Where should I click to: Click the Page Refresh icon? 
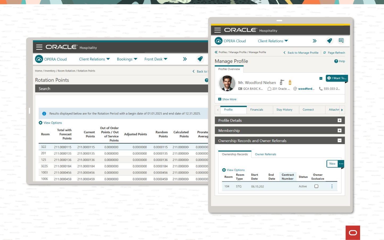324,53
